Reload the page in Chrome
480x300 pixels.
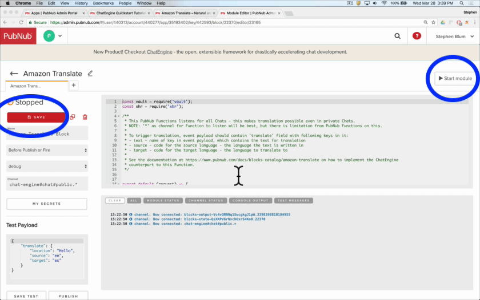coord(21,22)
